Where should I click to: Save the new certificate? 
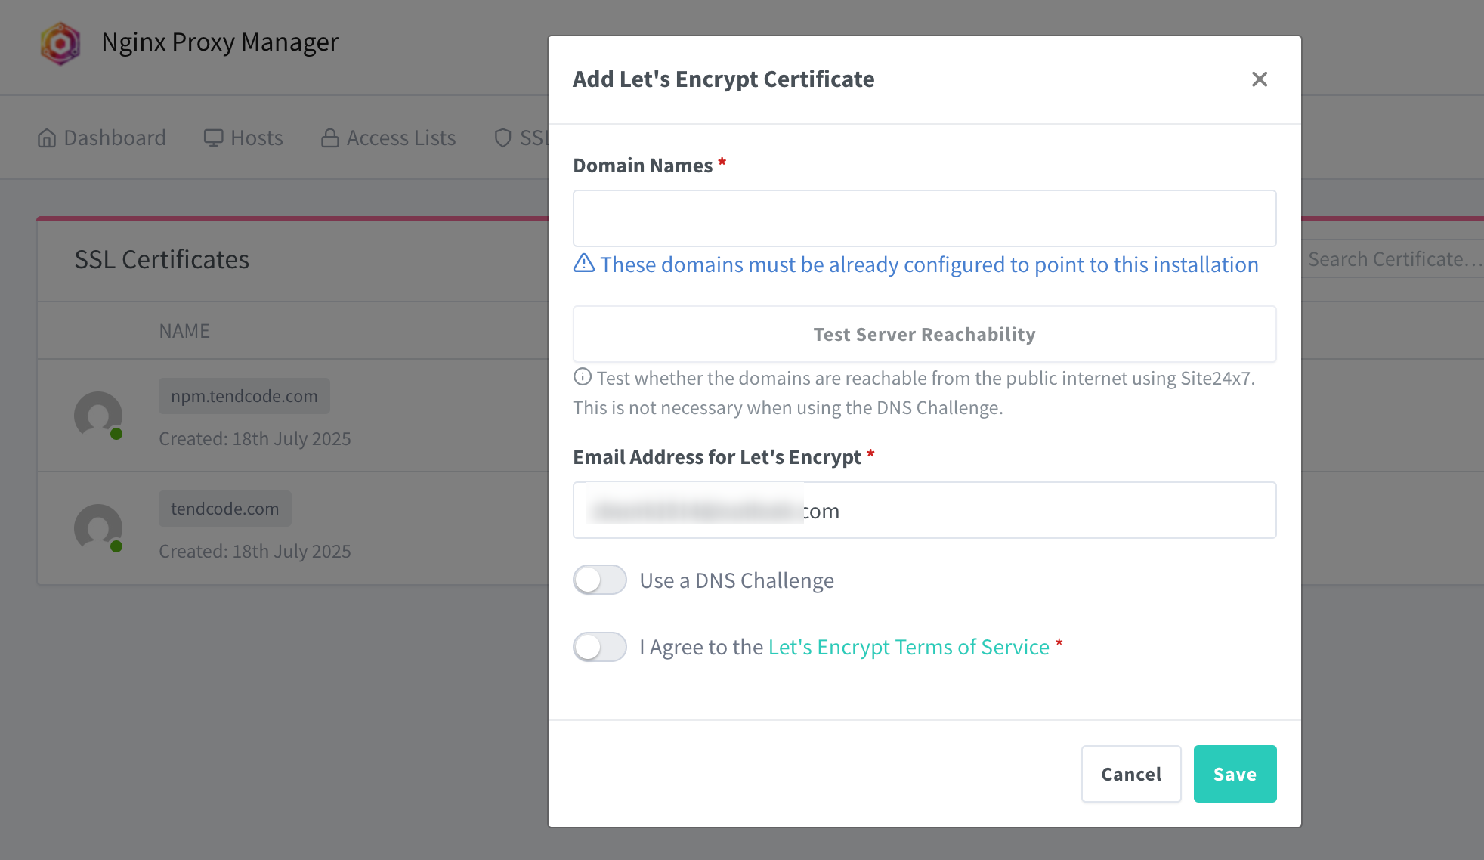pos(1235,774)
